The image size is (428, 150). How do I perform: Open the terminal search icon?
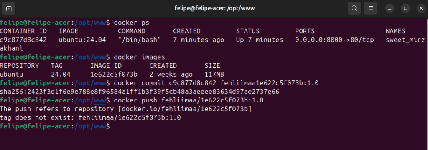(354, 8)
